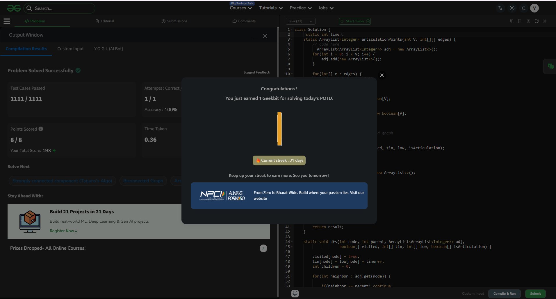Open the chat feedback widget on right edge
This screenshot has width=556, height=299.
pyautogui.click(x=550, y=66)
